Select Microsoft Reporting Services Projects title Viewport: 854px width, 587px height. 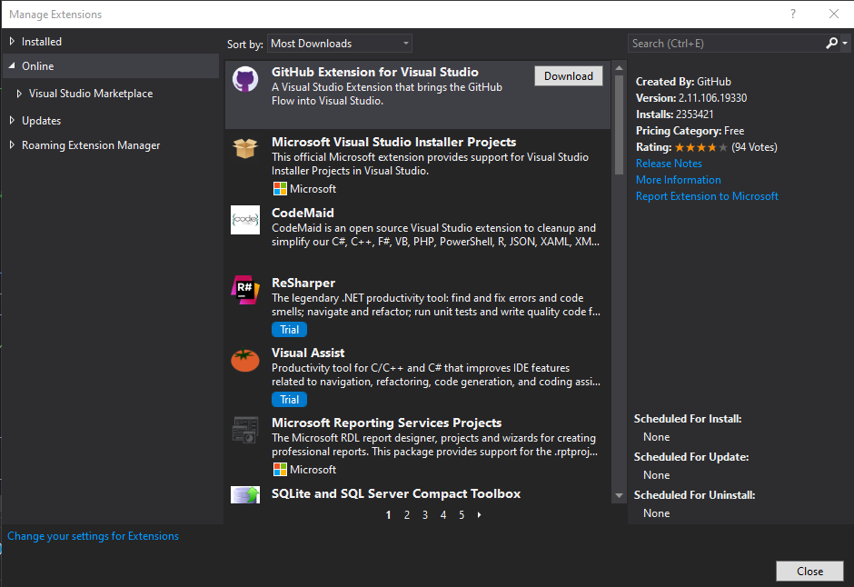(387, 423)
